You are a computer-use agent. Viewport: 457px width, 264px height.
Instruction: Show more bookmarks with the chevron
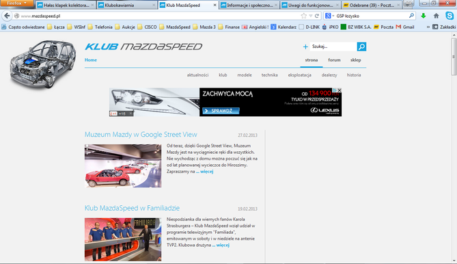coord(428,27)
